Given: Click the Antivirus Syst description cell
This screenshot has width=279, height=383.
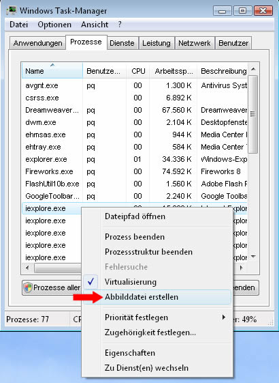Looking at the screenshot, I should click(224, 86).
